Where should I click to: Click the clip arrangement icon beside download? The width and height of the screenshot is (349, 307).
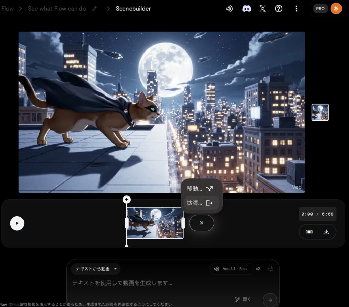[x=309, y=232]
